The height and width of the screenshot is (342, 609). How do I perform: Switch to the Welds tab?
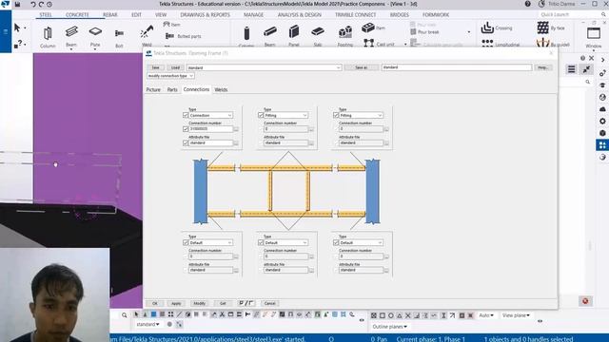pos(221,89)
